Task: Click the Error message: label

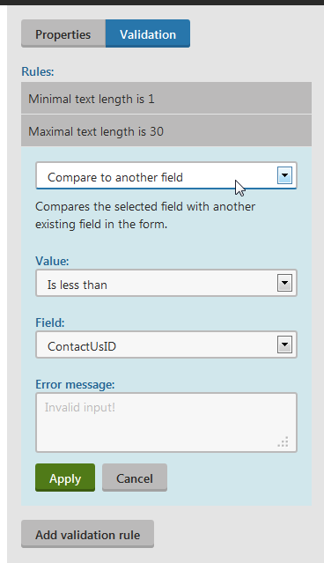Action: pos(75,384)
